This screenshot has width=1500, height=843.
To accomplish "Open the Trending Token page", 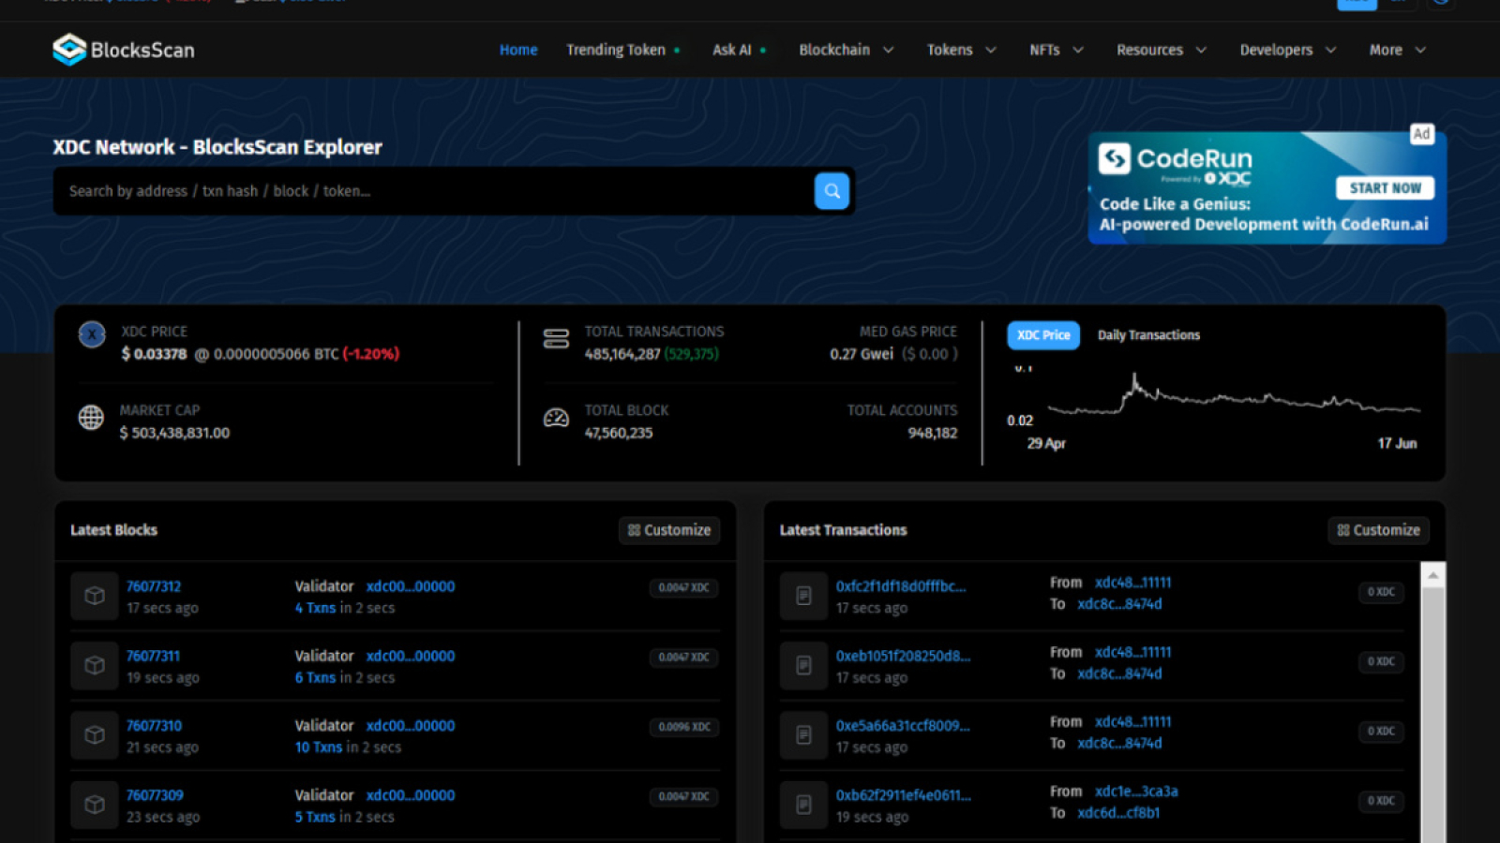I will pos(622,50).
